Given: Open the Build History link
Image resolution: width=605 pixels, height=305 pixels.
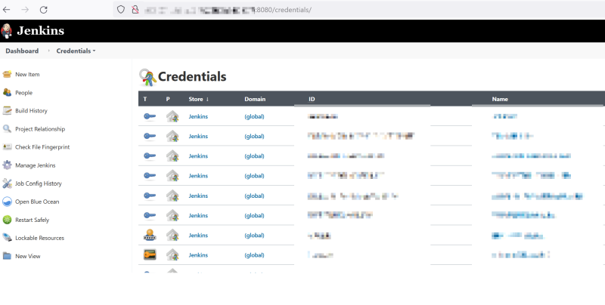Looking at the screenshot, I should [x=31, y=110].
